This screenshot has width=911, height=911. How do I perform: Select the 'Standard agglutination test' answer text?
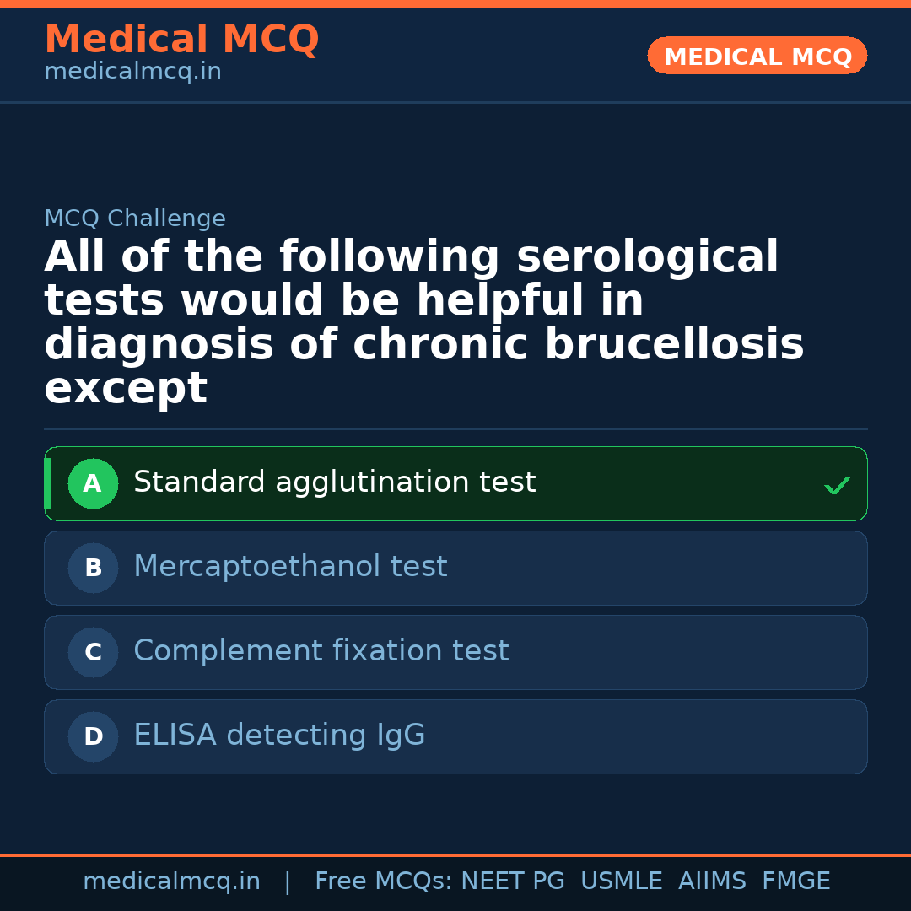[334, 482]
